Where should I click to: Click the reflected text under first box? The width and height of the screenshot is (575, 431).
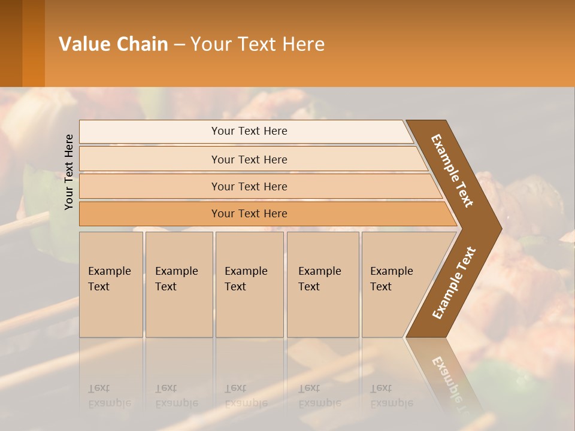coord(110,396)
